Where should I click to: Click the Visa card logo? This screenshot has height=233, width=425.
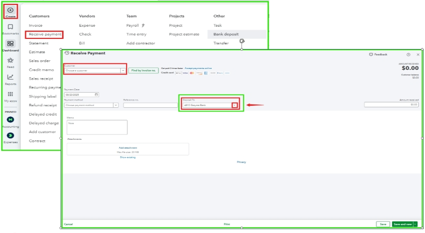tap(185, 73)
